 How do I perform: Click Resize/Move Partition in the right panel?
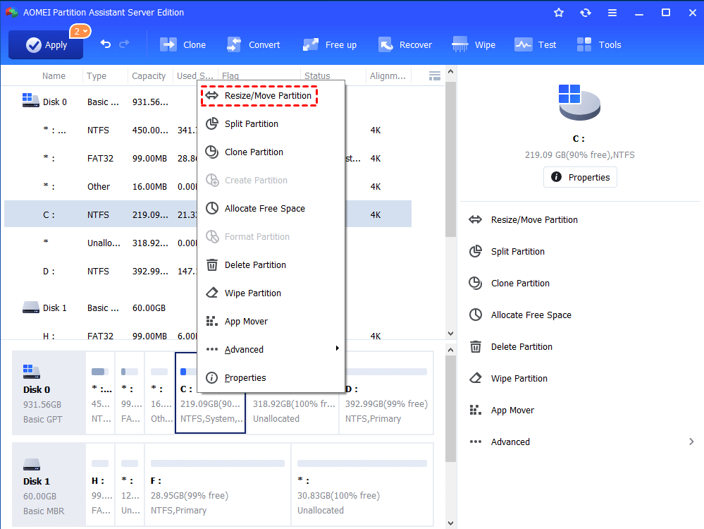point(534,220)
